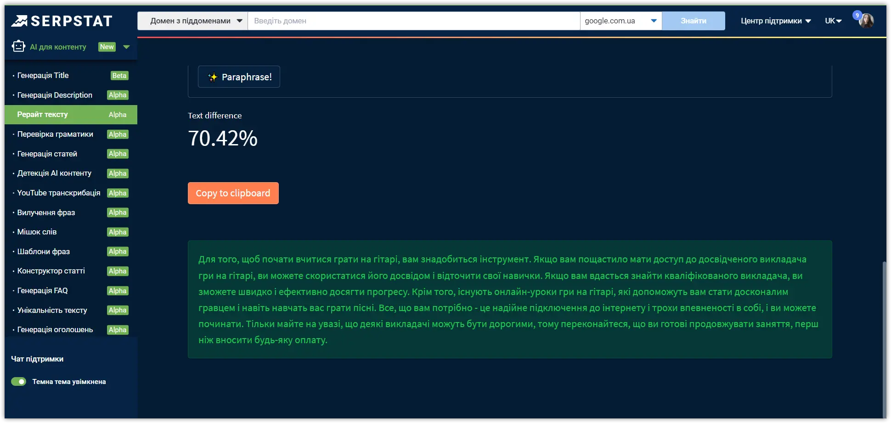Click the 70.42% text difference value
Image resolution: width=891 pixels, height=423 pixels.
coord(223,139)
